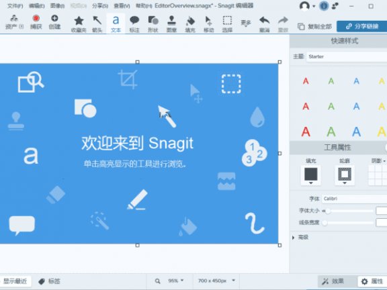Open the 分享 share menu

(x=100, y=5)
